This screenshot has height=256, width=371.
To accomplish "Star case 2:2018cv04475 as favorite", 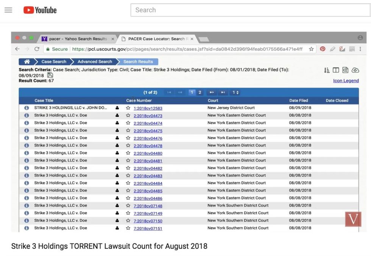I will (x=128, y=130).
